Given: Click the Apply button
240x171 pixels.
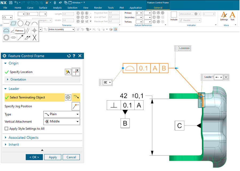Looking at the screenshot, I should [53, 157].
